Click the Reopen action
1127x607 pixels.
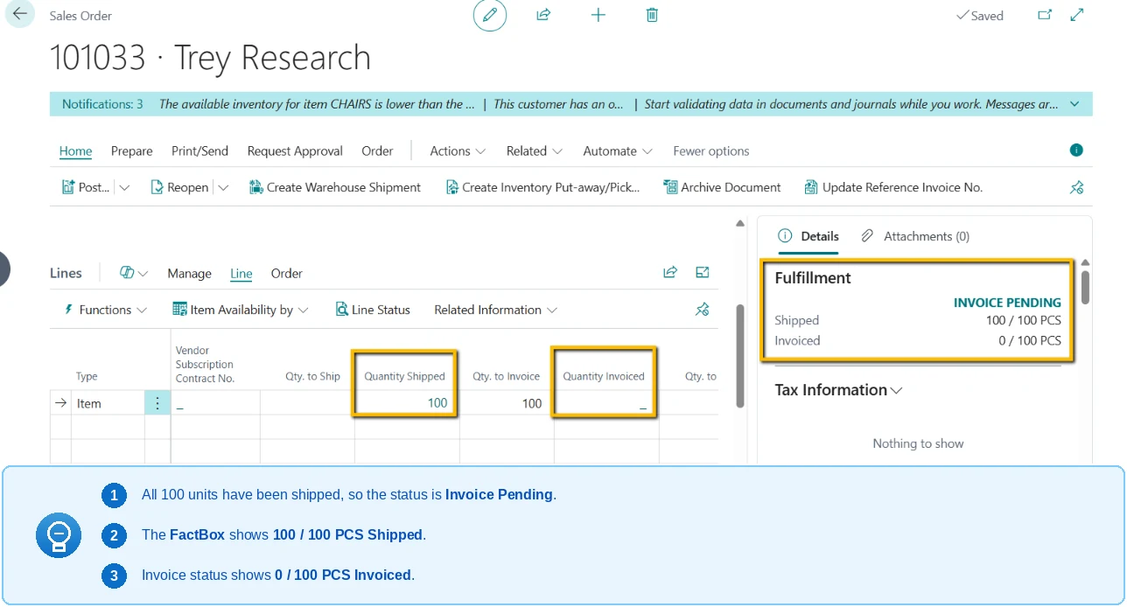click(179, 187)
